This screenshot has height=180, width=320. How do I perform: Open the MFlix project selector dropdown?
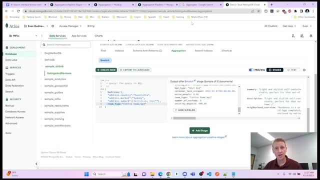[23, 36]
